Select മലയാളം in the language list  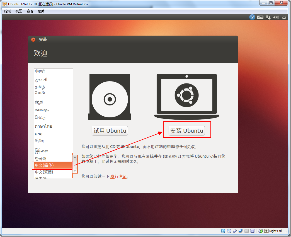pos(53,110)
